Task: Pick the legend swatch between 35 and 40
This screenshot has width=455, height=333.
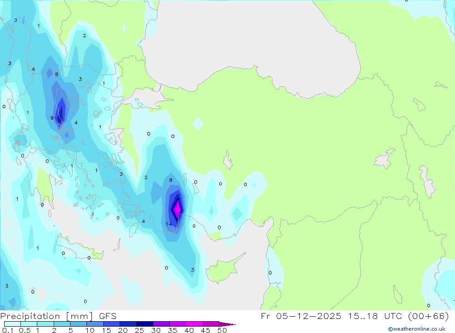Action: pyautogui.click(x=178, y=324)
